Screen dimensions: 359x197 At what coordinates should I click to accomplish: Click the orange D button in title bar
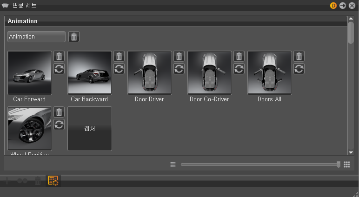[x=333, y=6]
